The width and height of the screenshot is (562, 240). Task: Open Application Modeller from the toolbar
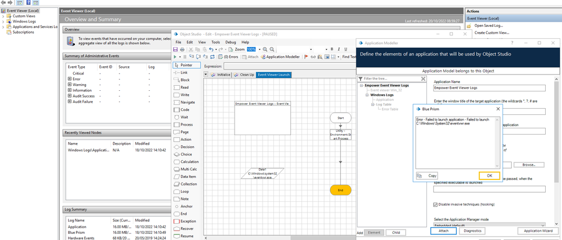[x=280, y=57]
